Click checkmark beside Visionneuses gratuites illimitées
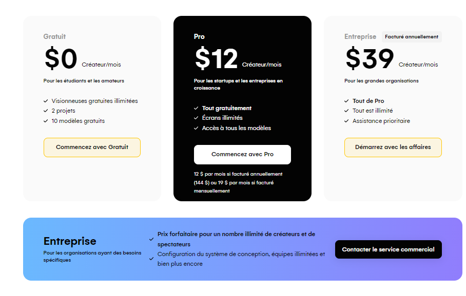 pyautogui.click(x=46, y=101)
